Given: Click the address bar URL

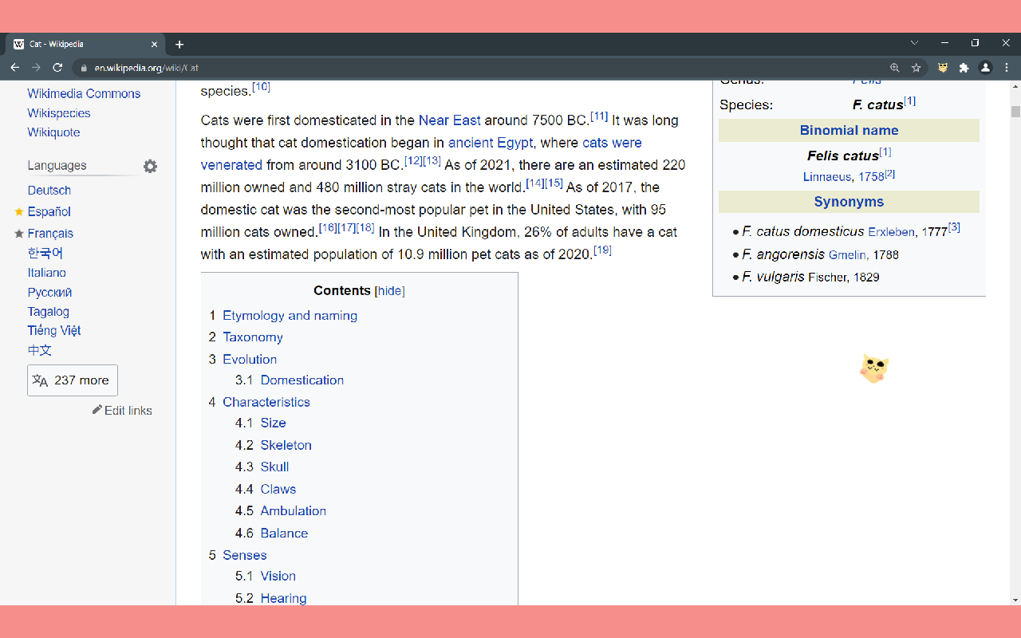Looking at the screenshot, I should click(x=146, y=69).
